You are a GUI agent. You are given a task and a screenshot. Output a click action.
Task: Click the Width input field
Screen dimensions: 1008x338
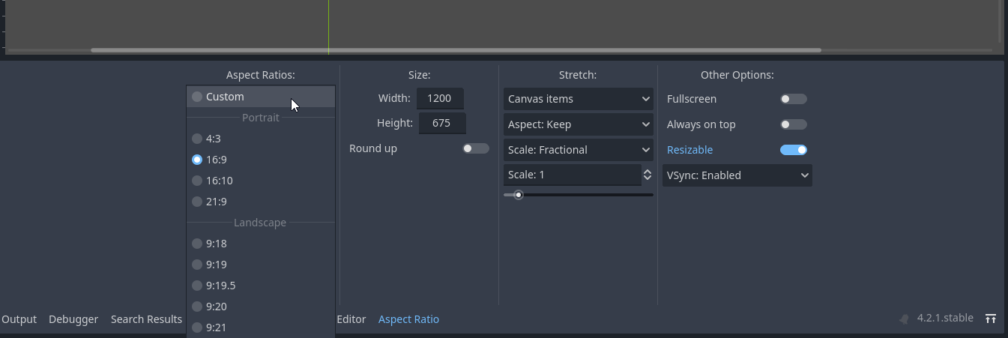(x=440, y=98)
